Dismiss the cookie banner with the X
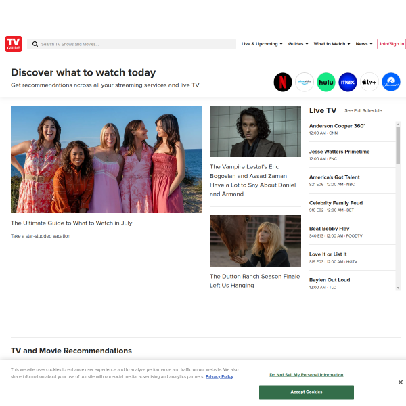Screen dimensions: 406x406 pos(401,382)
